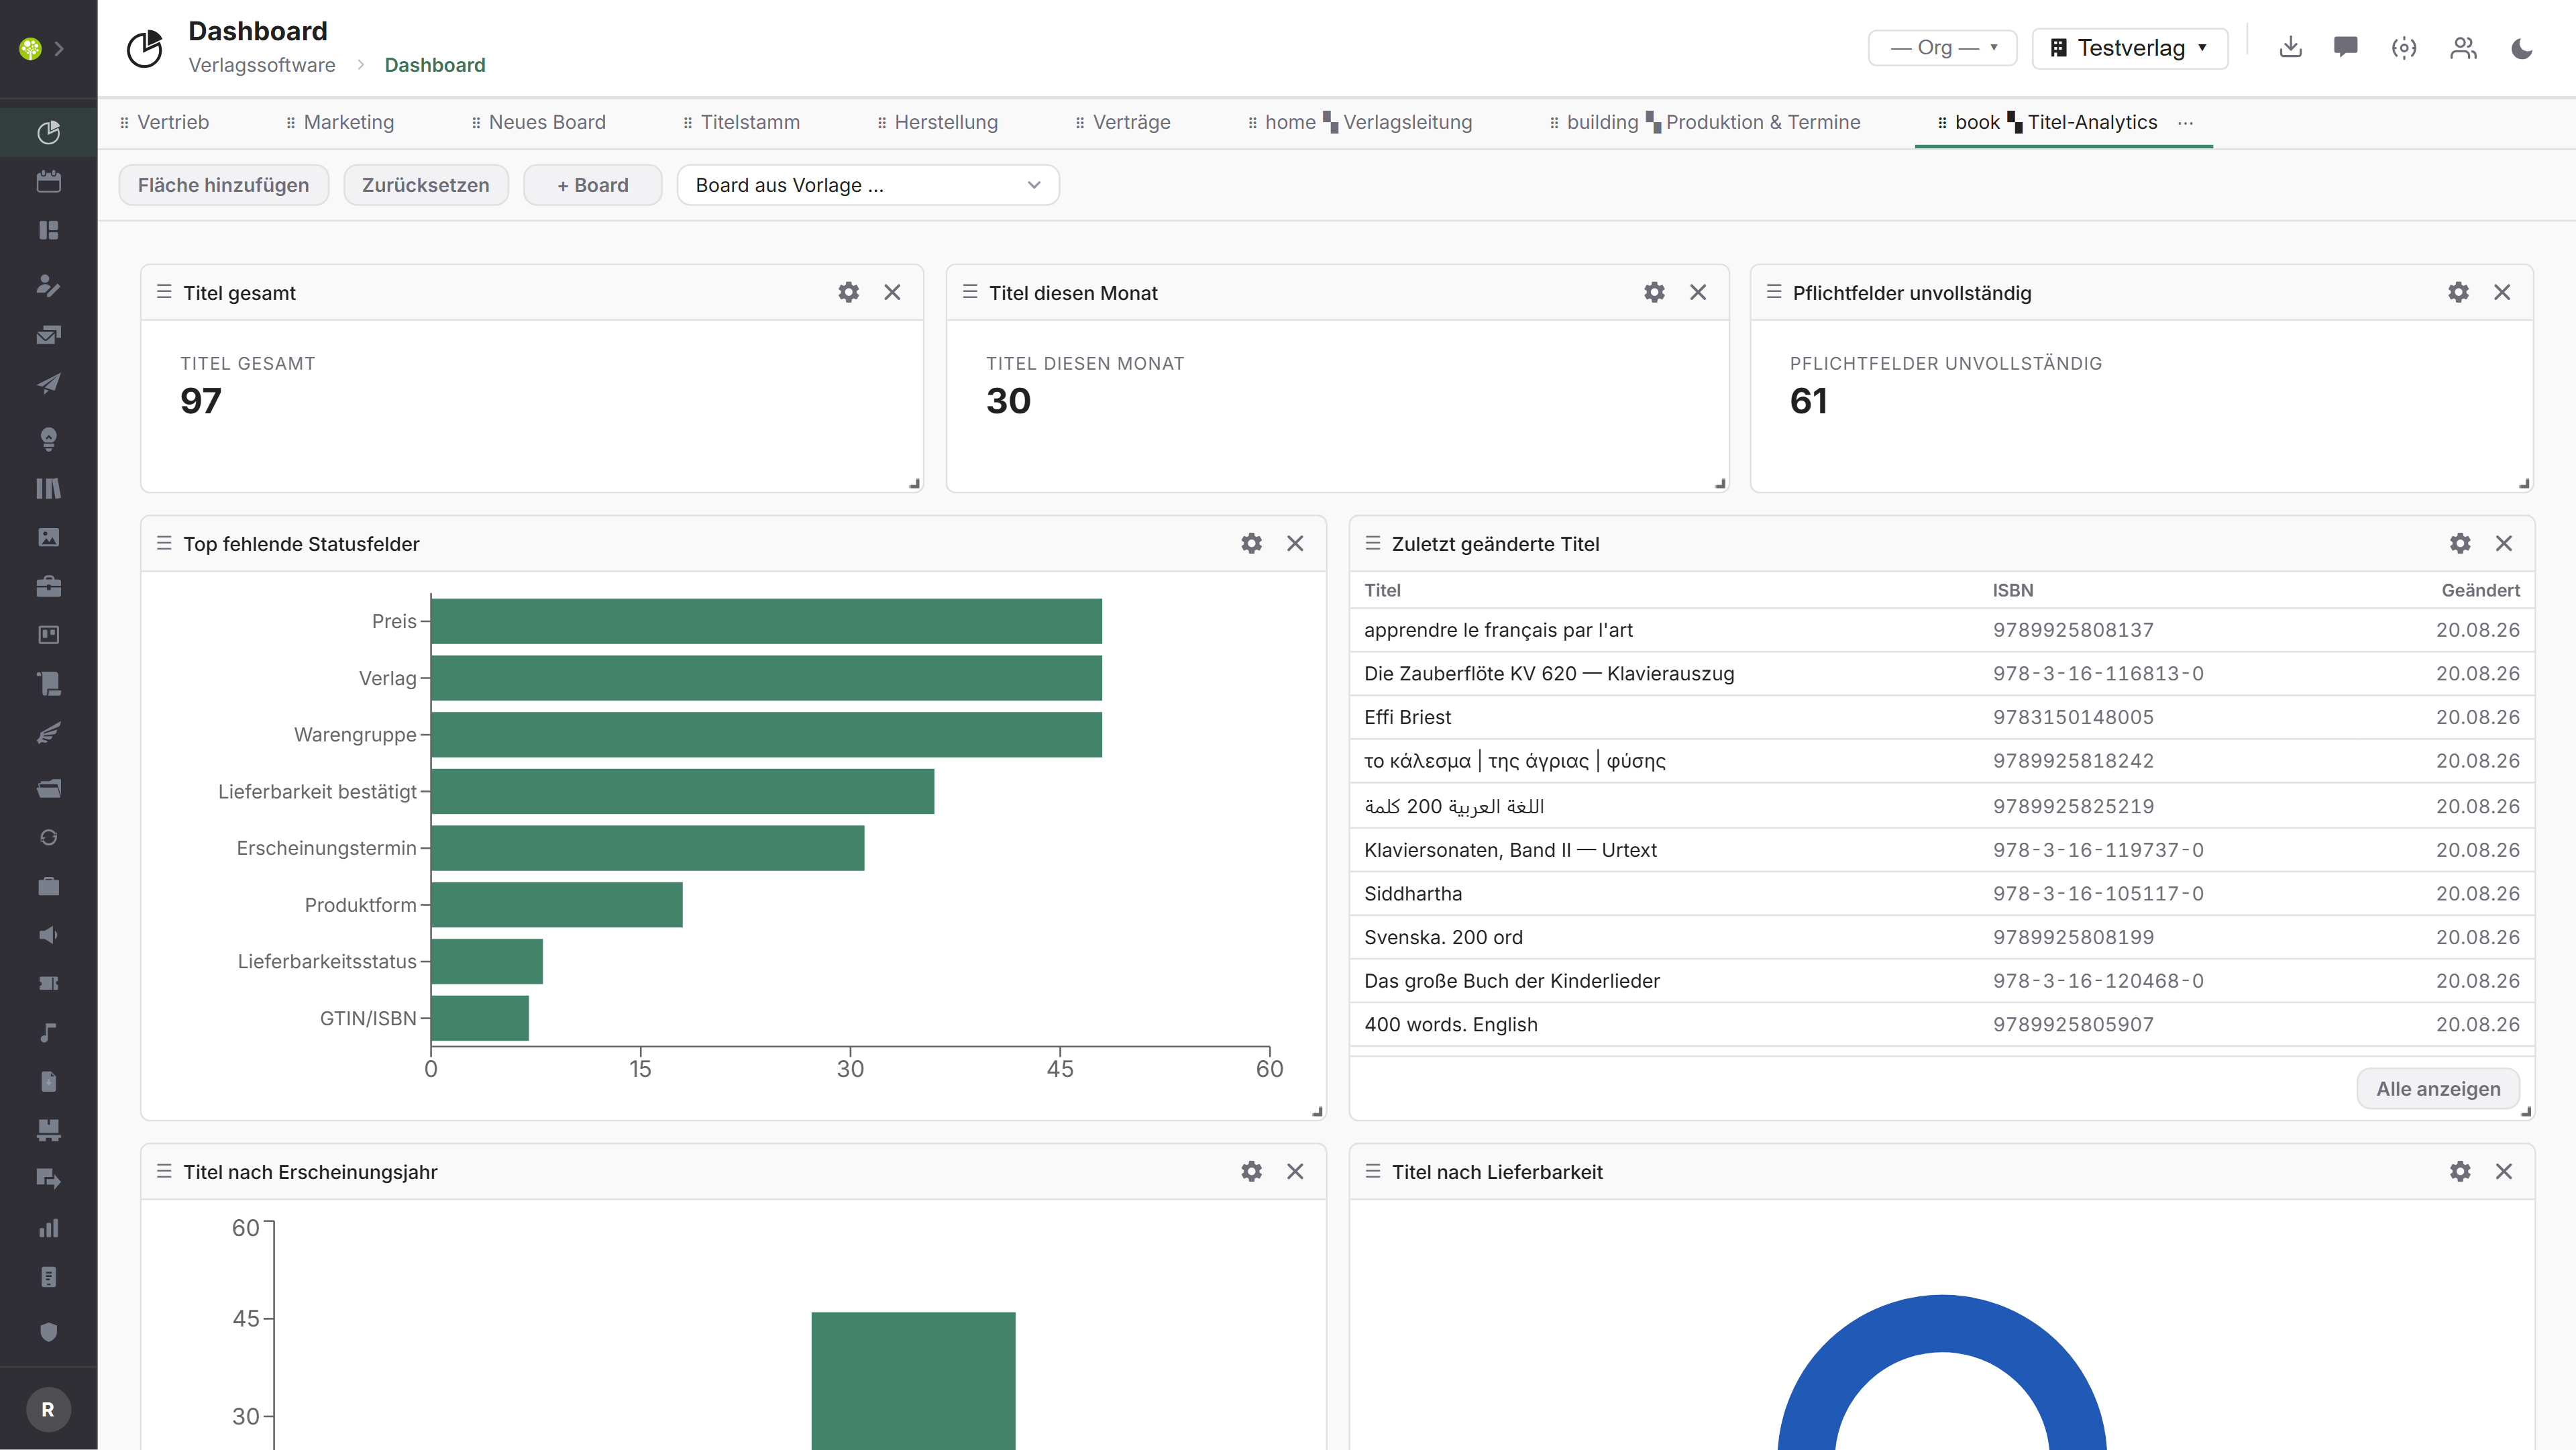Click the feather wing sidebar icon
Screen dimensions: 2576x1450
click(48, 733)
